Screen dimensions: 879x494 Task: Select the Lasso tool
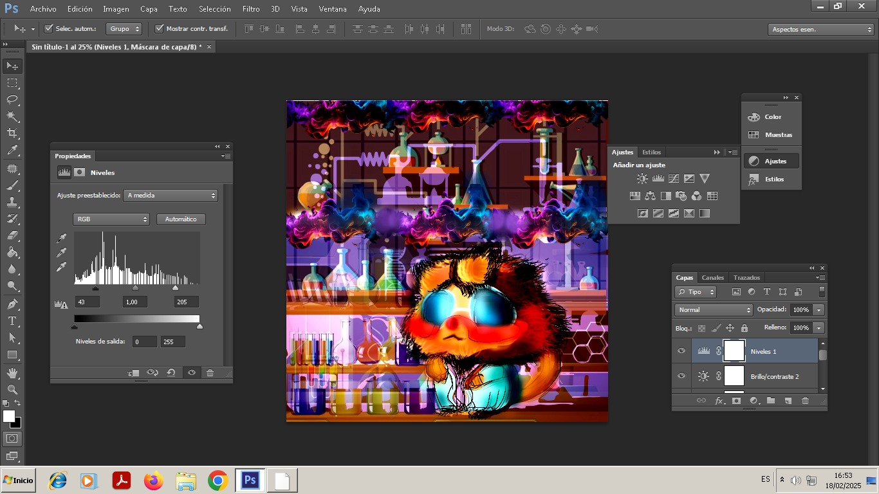tap(12, 100)
